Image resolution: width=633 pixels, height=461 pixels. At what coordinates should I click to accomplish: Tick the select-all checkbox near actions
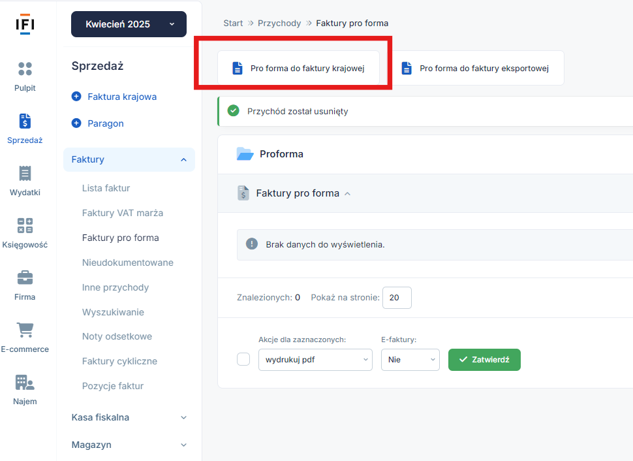click(243, 359)
